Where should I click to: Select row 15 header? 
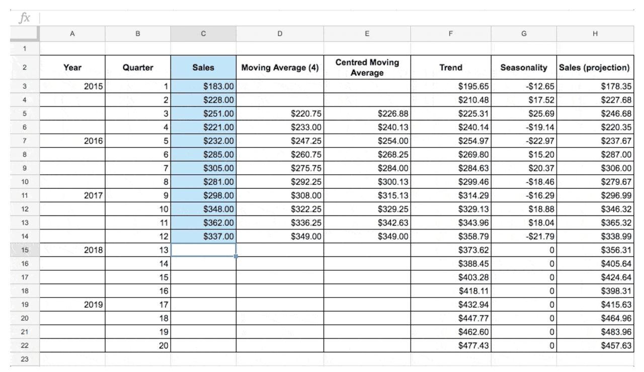(x=24, y=250)
